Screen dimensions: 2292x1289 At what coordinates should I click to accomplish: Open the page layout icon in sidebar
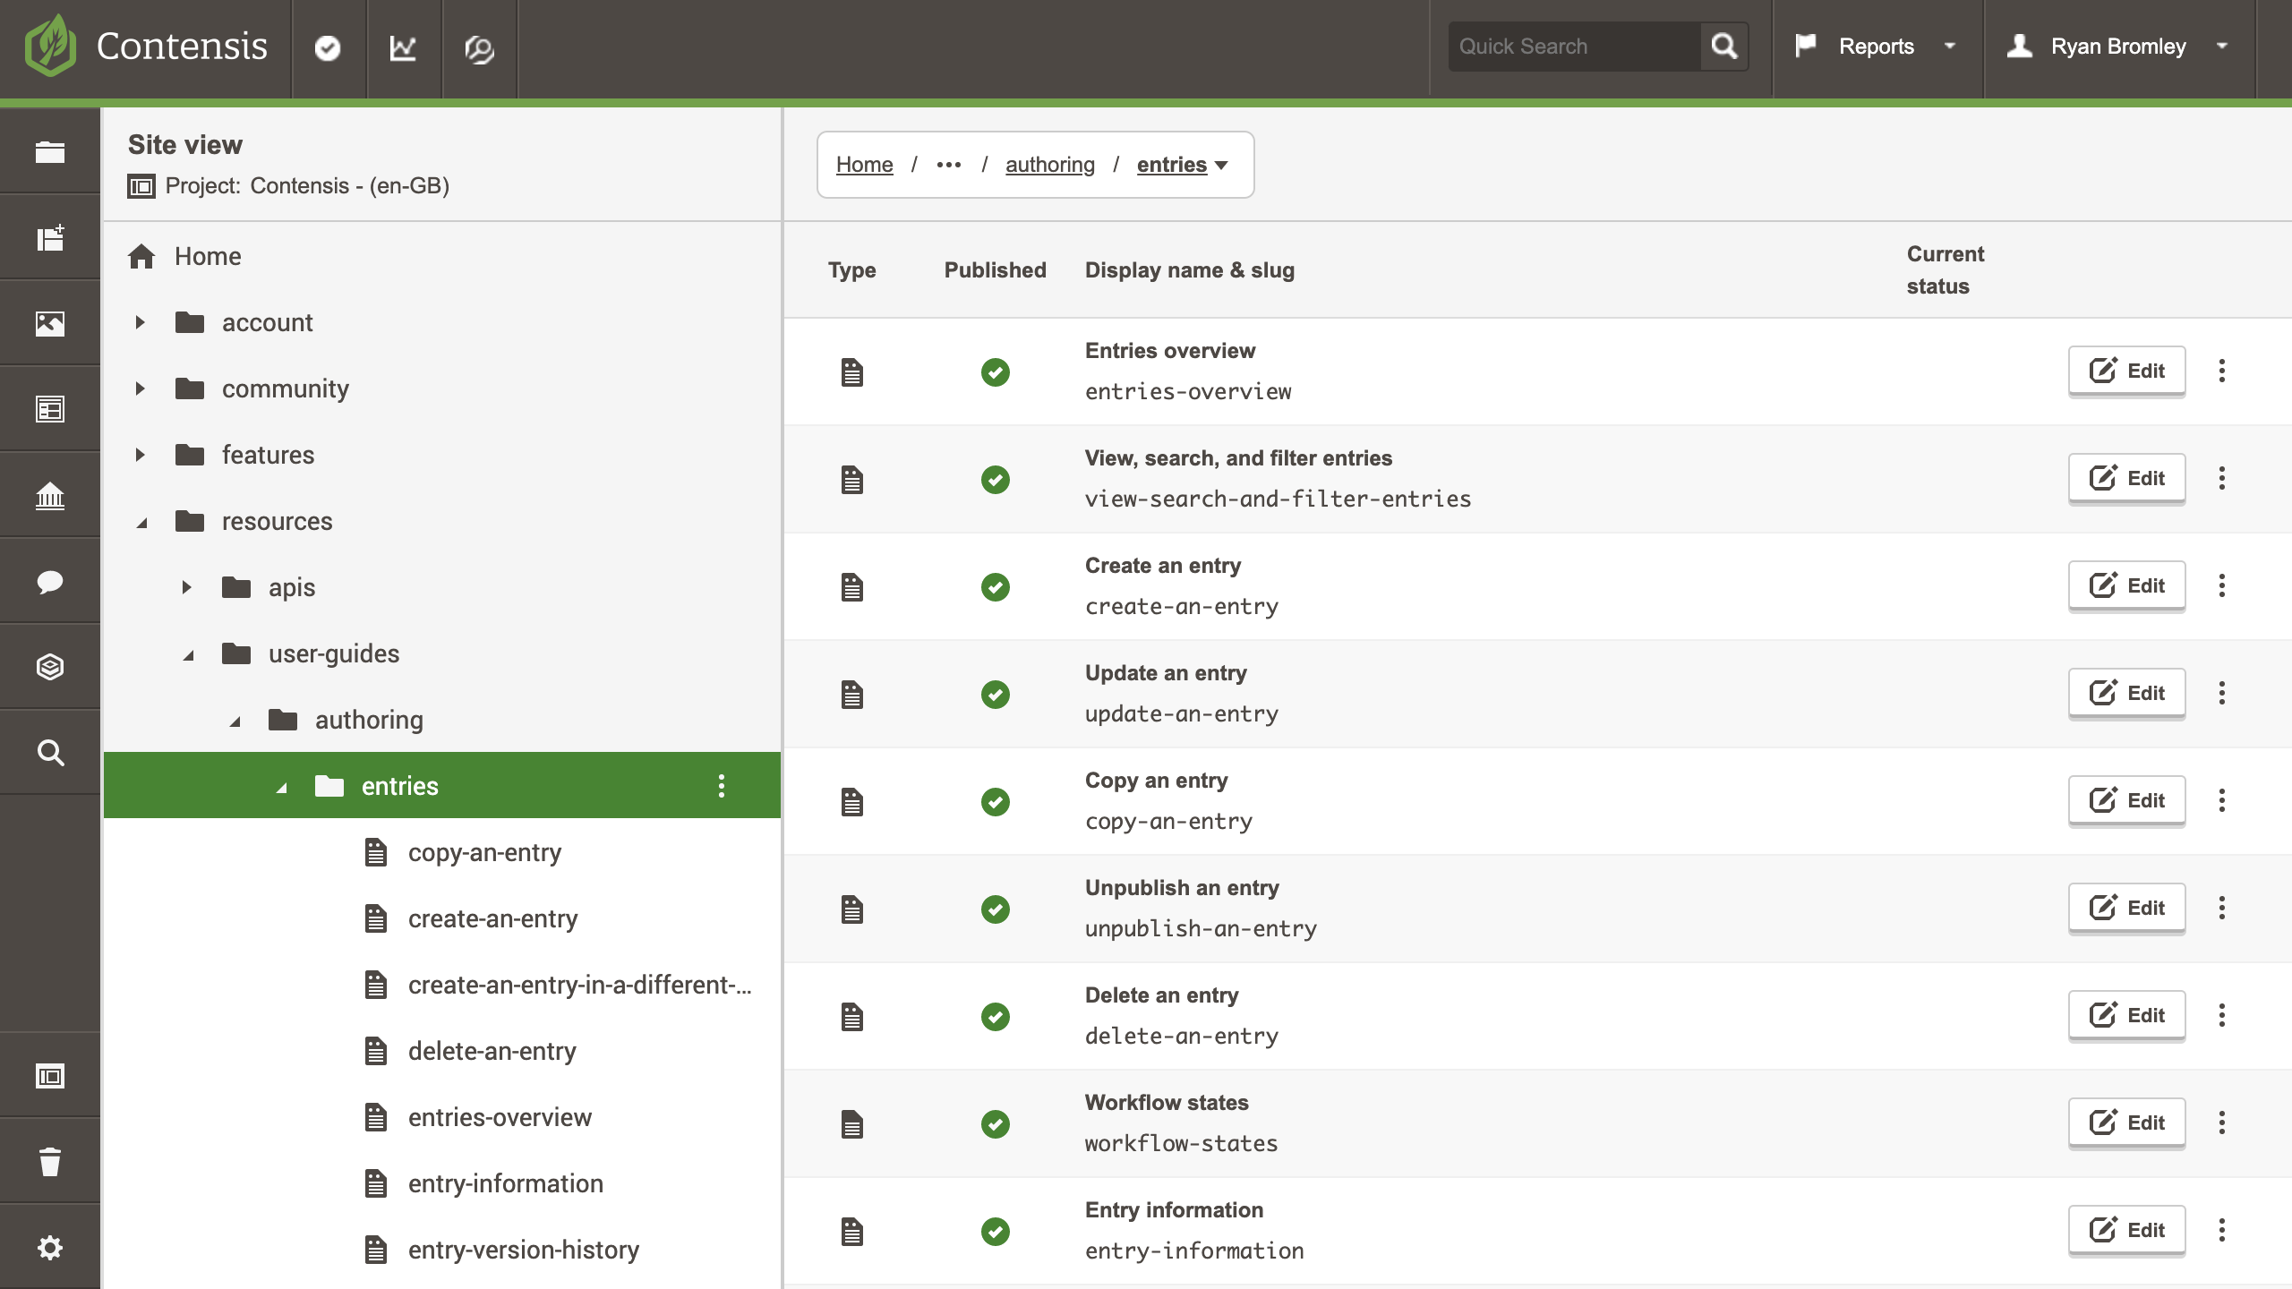pyautogui.click(x=50, y=409)
